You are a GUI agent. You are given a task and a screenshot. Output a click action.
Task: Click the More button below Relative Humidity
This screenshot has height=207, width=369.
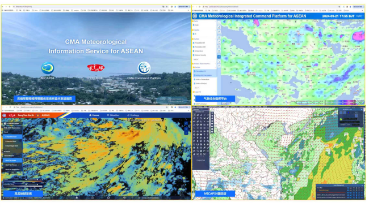click(x=196, y=59)
